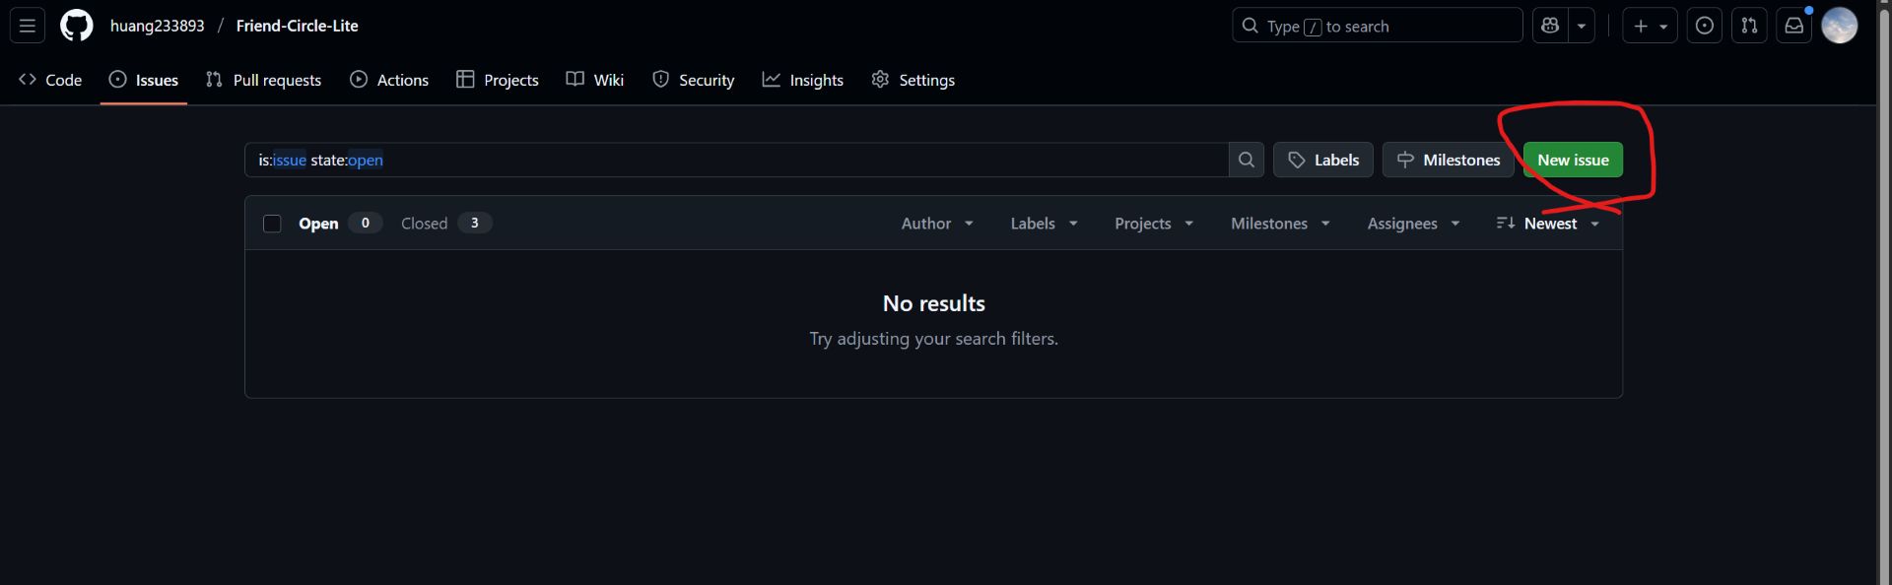Click the green New issue button
This screenshot has width=1892, height=585.
tap(1573, 160)
